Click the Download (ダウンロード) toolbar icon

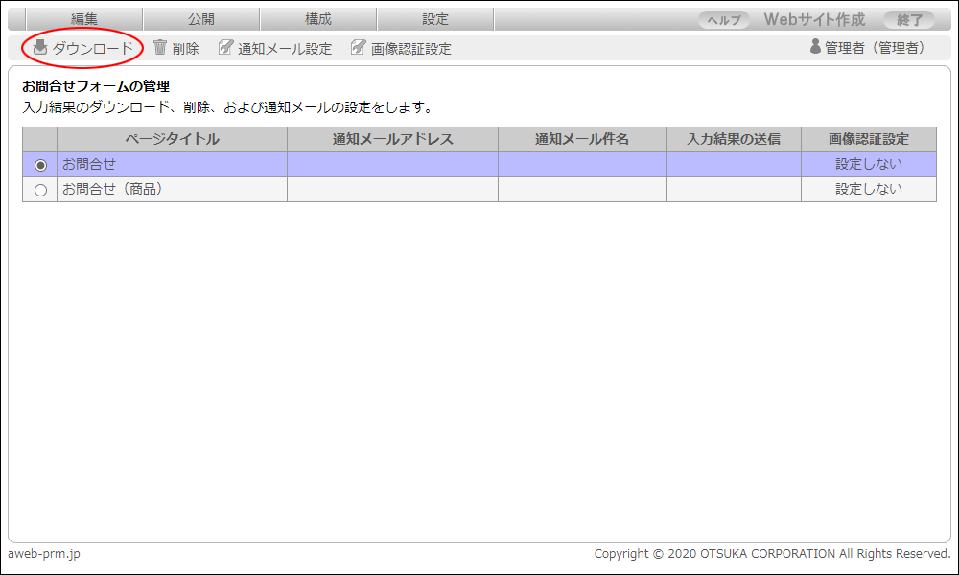(x=40, y=48)
